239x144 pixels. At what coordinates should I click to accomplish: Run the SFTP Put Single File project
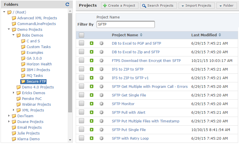(92, 130)
